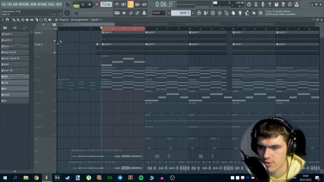Screen dimensions: 324x182
Task: Click the one-click audio recording microphone icon
Action: (263, 5)
